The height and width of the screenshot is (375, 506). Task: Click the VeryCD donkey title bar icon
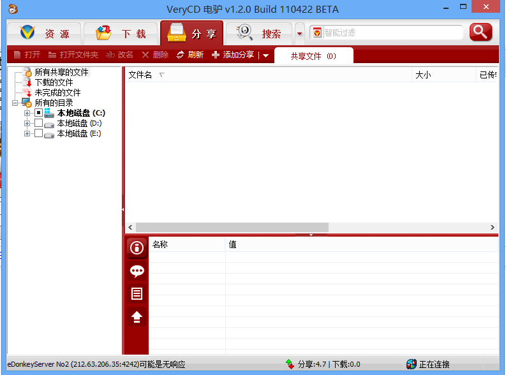point(13,9)
